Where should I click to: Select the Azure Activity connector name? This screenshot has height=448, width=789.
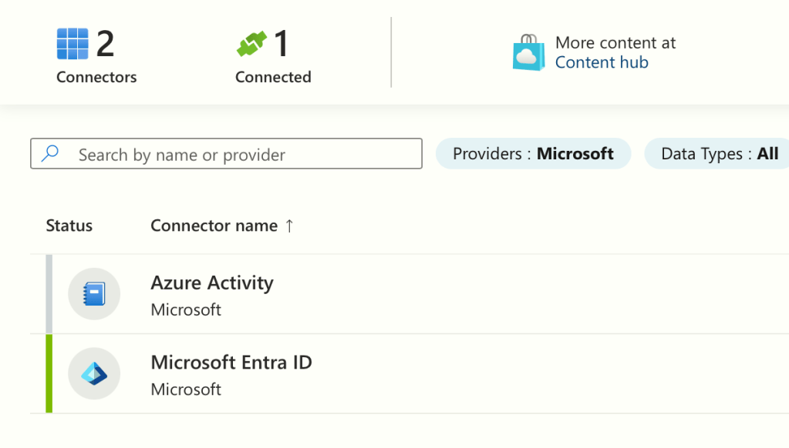point(211,283)
